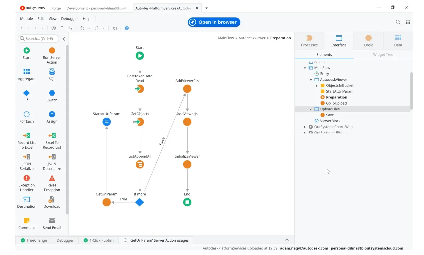Switch to the Processes tab
Viewport: 424px width, 255px height.
coord(309,41)
